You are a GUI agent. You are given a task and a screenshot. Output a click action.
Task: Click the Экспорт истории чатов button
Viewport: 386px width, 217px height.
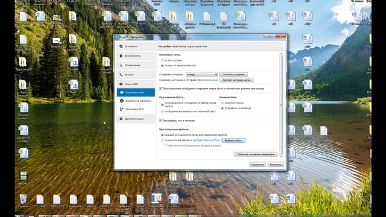pyautogui.click(x=236, y=80)
